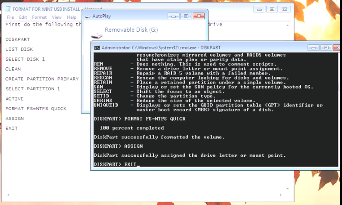Click the Removable Disk (G:) heading text

click(x=131, y=30)
